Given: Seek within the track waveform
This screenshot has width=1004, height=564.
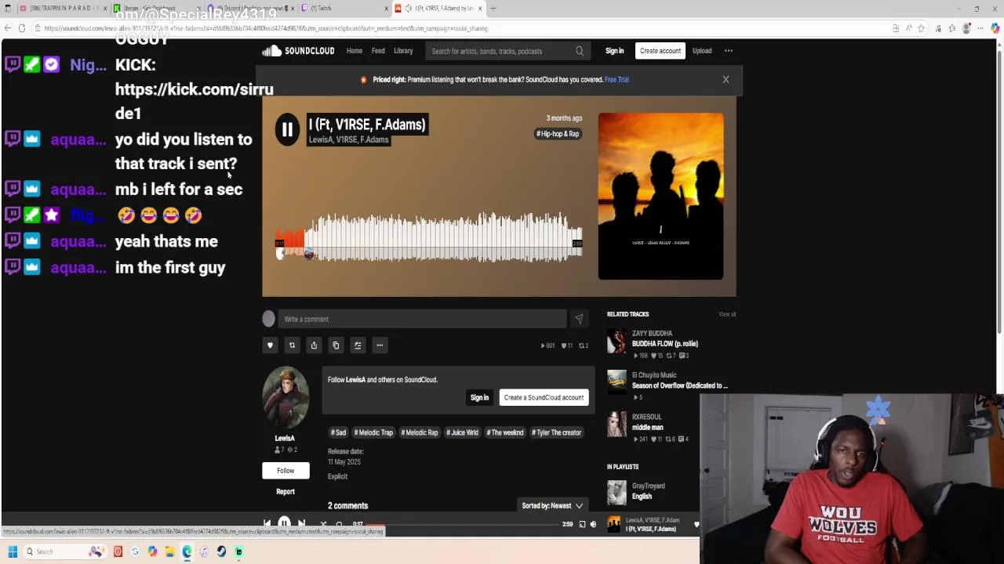Looking at the screenshot, I should click(x=428, y=236).
